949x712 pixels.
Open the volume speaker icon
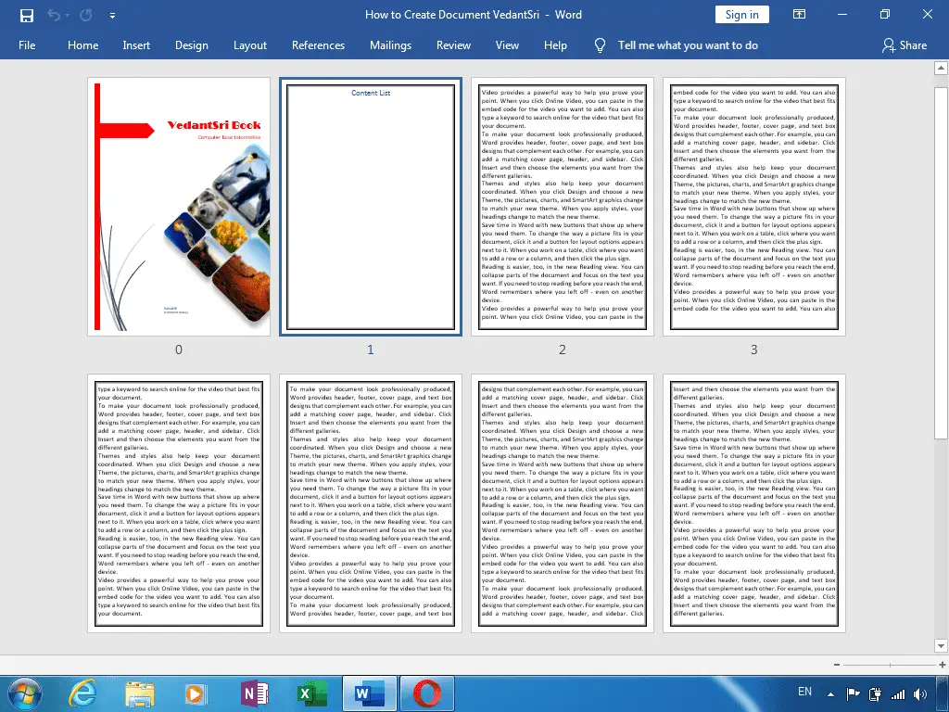click(920, 694)
